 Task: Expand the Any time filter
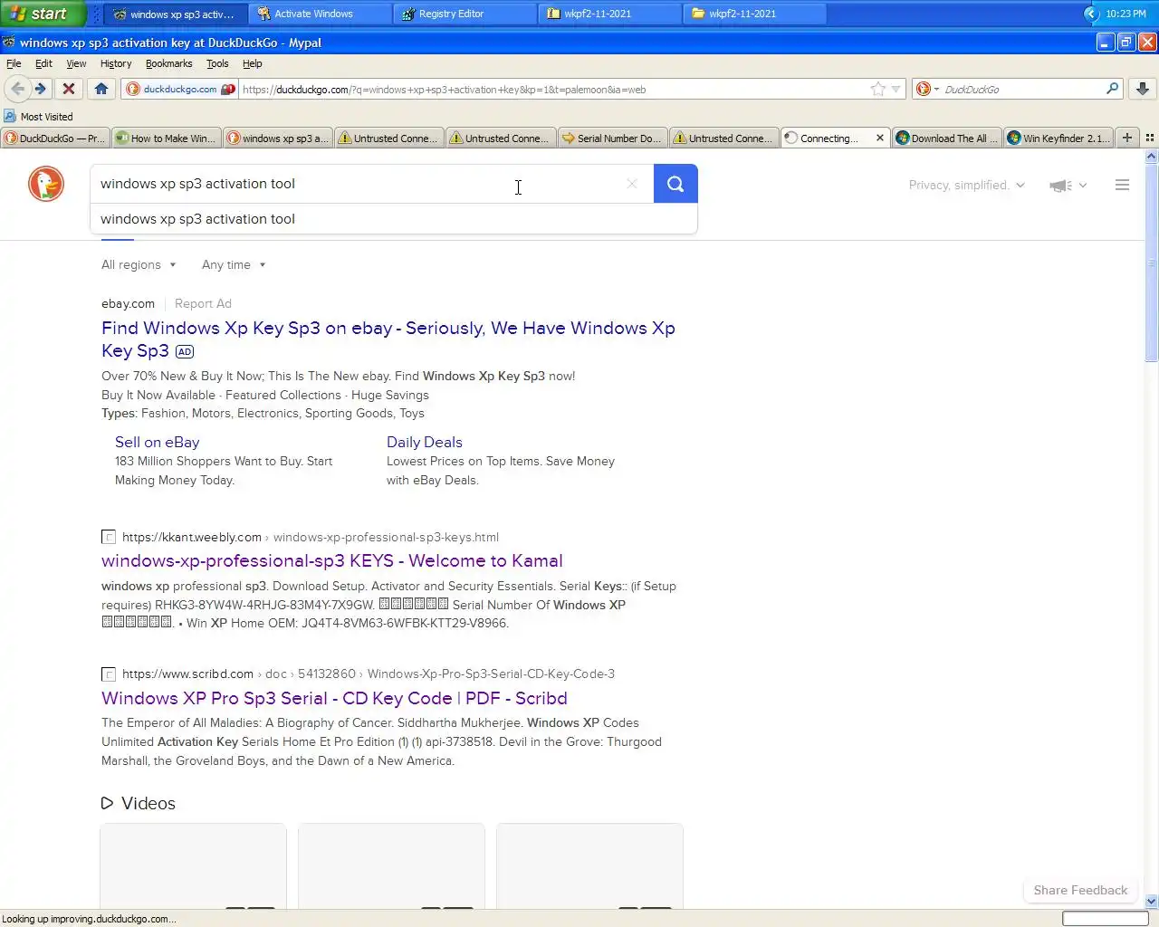(234, 265)
